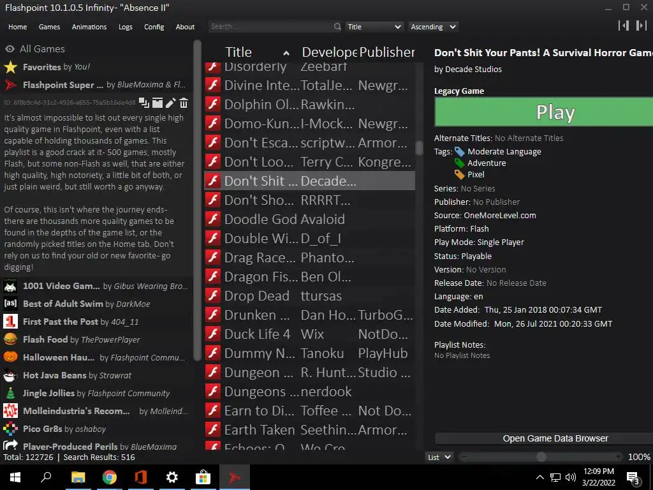This screenshot has width=653, height=490.
Task: Click the export playlist box icon
Action: tap(158, 103)
